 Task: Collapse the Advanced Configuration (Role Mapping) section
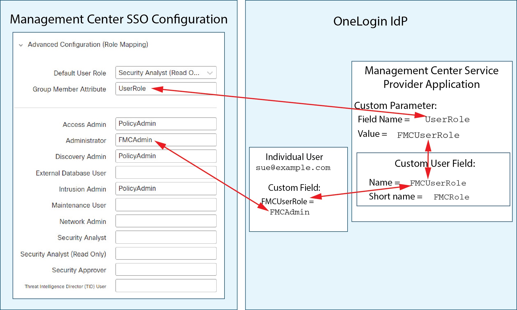(x=21, y=45)
